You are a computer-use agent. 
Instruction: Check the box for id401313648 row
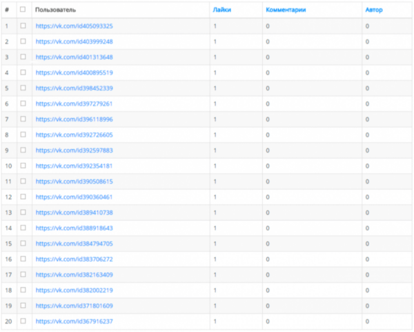(23, 57)
